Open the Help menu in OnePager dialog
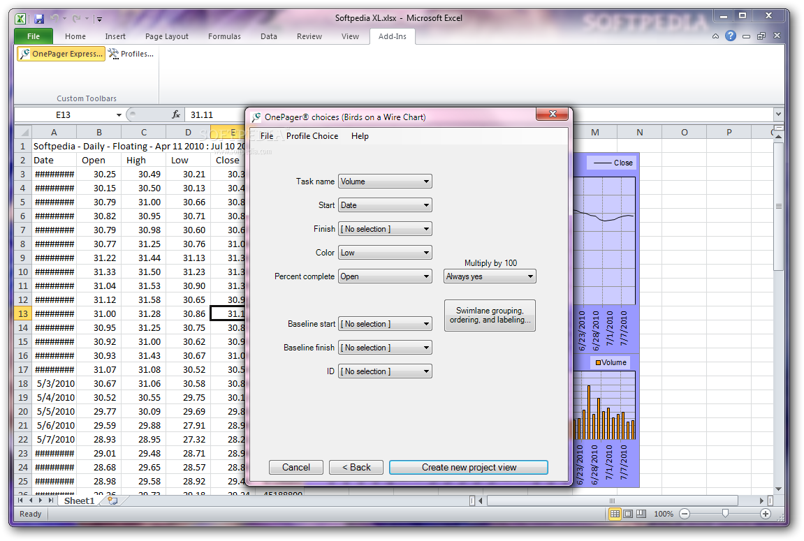 coord(360,135)
